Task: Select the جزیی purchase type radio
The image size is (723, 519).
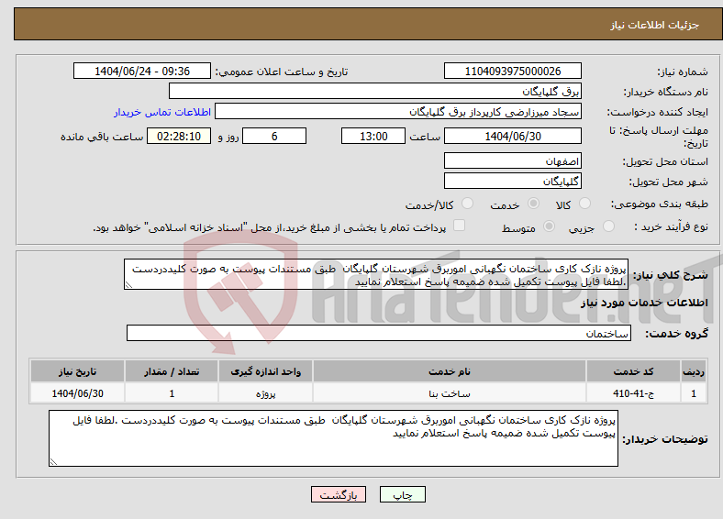Action: (608, 226)
